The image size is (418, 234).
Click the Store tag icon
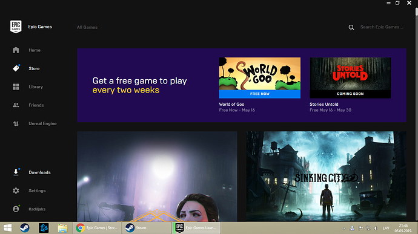[16, 68]
